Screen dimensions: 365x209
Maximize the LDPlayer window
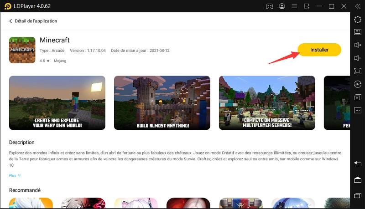(x=332, y=6)
